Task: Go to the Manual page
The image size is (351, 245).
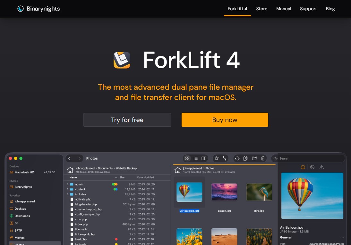Action: tap(284, 9)
